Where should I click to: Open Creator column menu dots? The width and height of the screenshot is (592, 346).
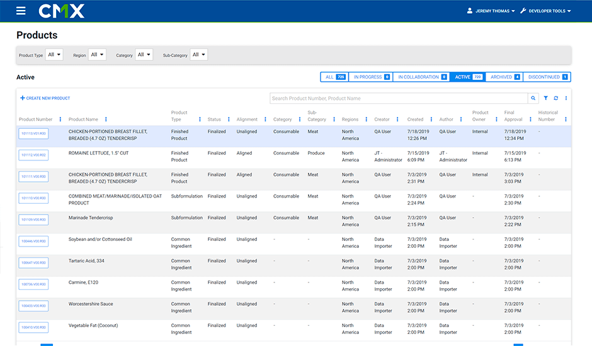coord(397,120)
